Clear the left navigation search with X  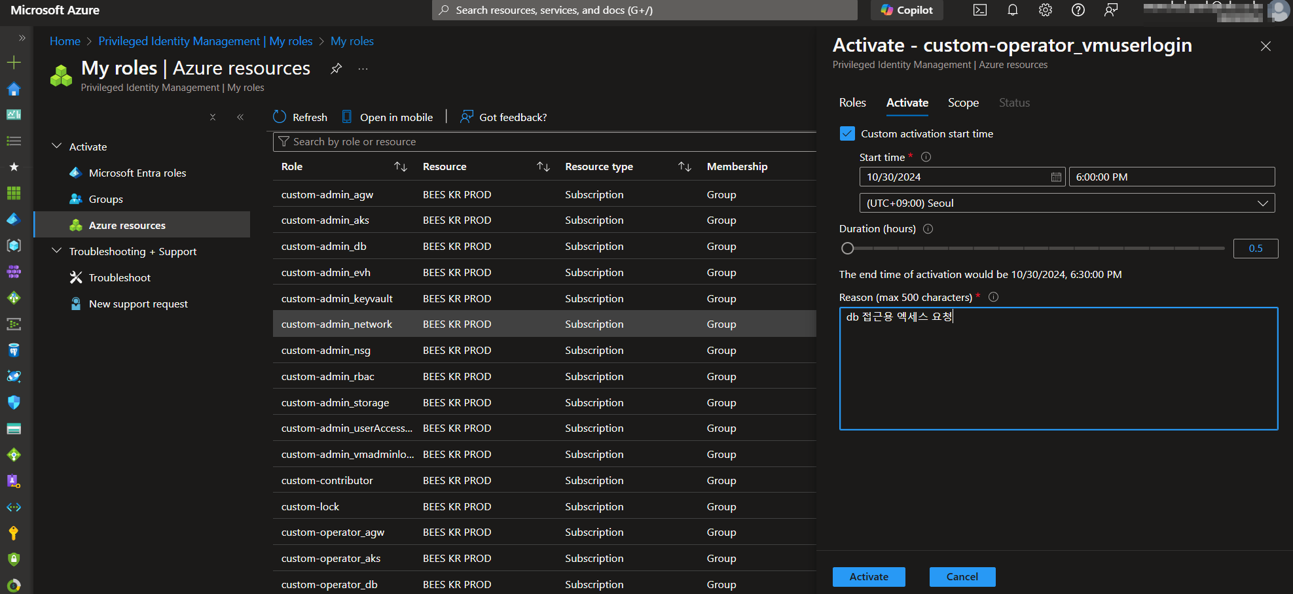tap(213, 117)
